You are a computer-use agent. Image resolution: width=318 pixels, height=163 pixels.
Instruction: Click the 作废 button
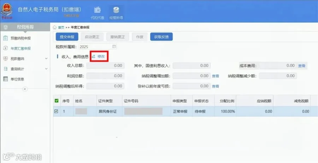(140, 37)
